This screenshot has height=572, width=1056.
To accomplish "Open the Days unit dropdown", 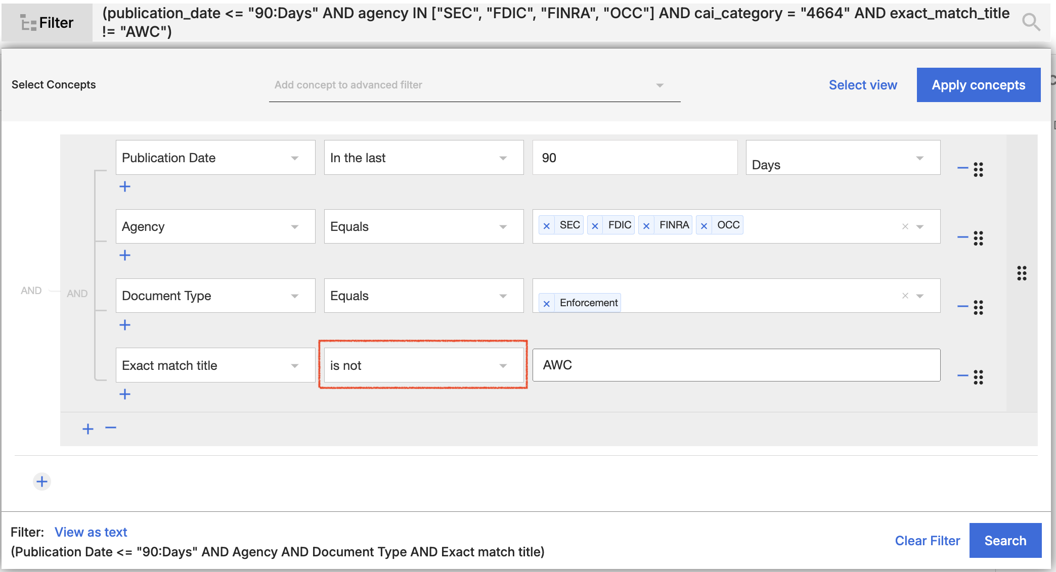I will pyautogui.click(x=843, y=158).
